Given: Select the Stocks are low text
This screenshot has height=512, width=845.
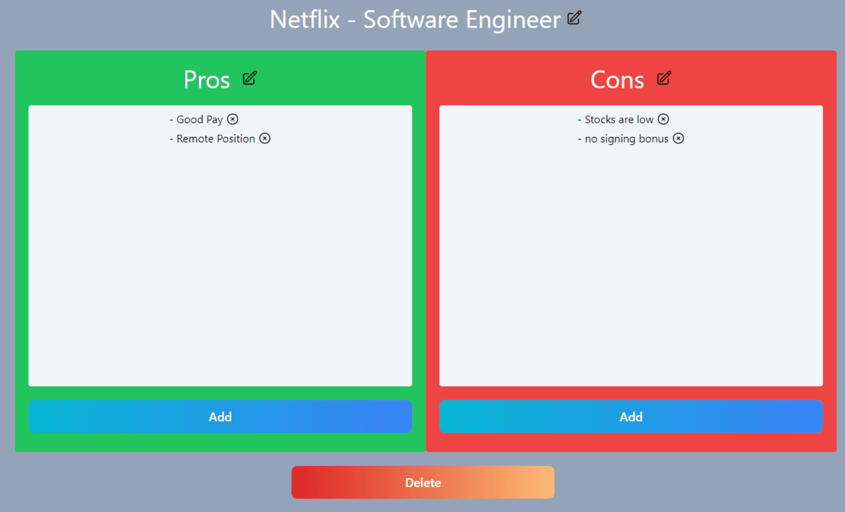Looking at the screenshot, I should [x=619, y=119].
